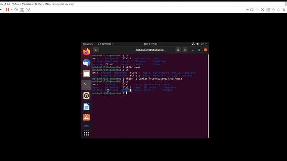Open Ubuntu Software from the dock
Image resolution: width=287 pixels, height=161 pixels.
click(x=87, y=118)
